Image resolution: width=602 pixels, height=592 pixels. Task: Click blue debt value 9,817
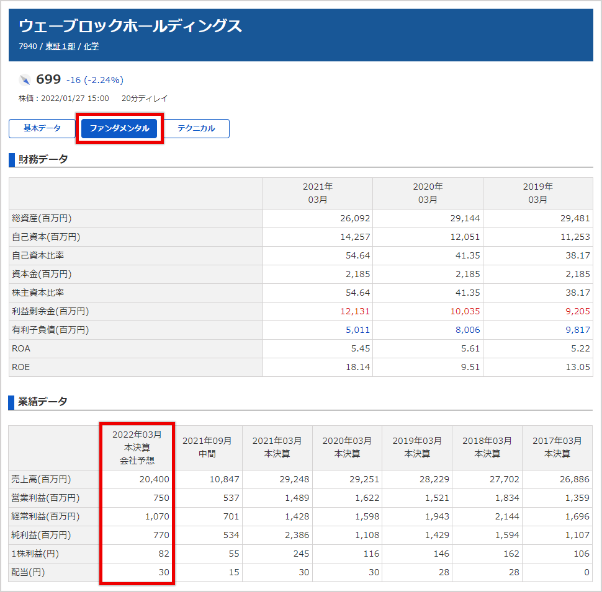[x=577, y=330]
